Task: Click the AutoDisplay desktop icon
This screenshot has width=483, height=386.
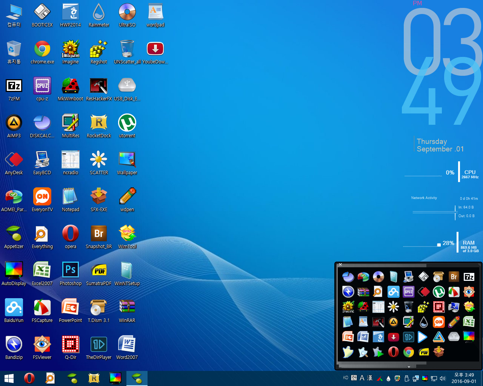Action: (14, 274)
